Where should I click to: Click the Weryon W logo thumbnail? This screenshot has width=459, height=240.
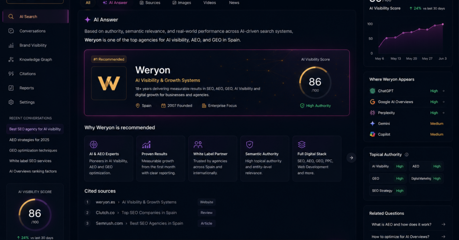[x=109, y=83]
